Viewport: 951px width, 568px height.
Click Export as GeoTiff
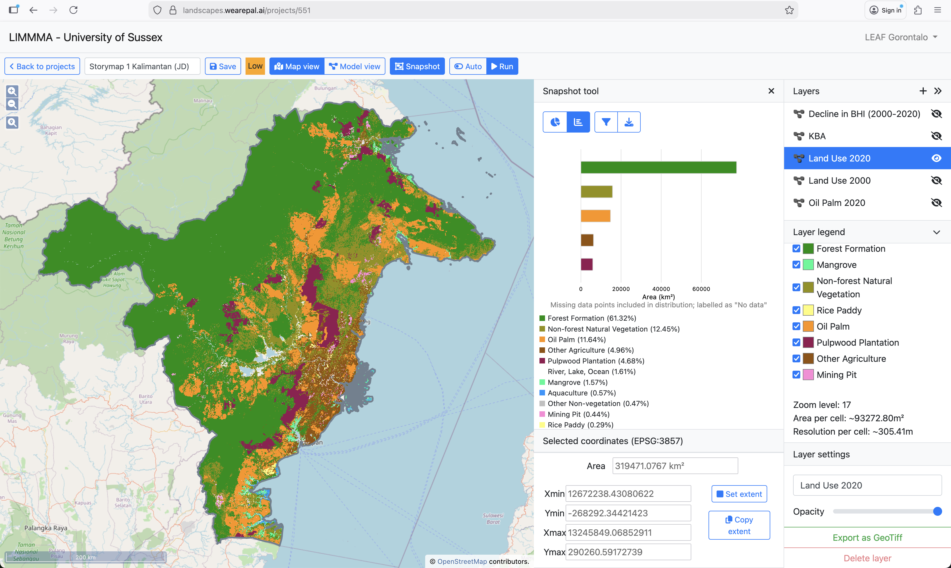click(867, 537)
